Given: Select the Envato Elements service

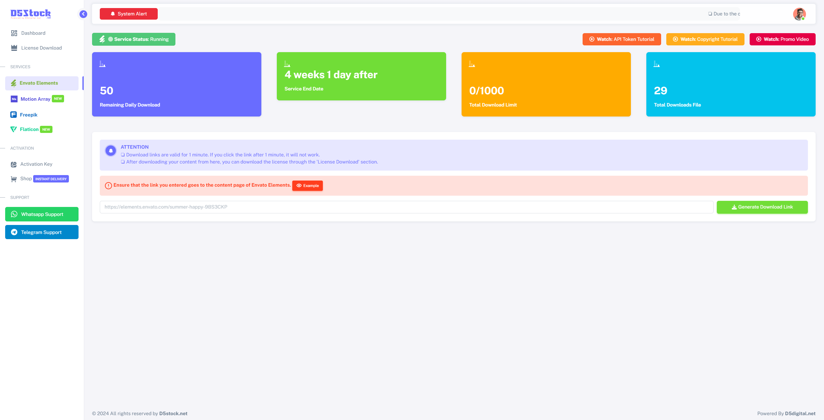Looking at the screenshot, I should point(39,83).
